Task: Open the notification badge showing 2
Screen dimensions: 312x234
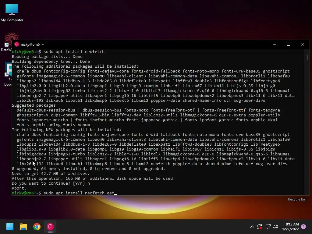Action: tap(303, 227)
